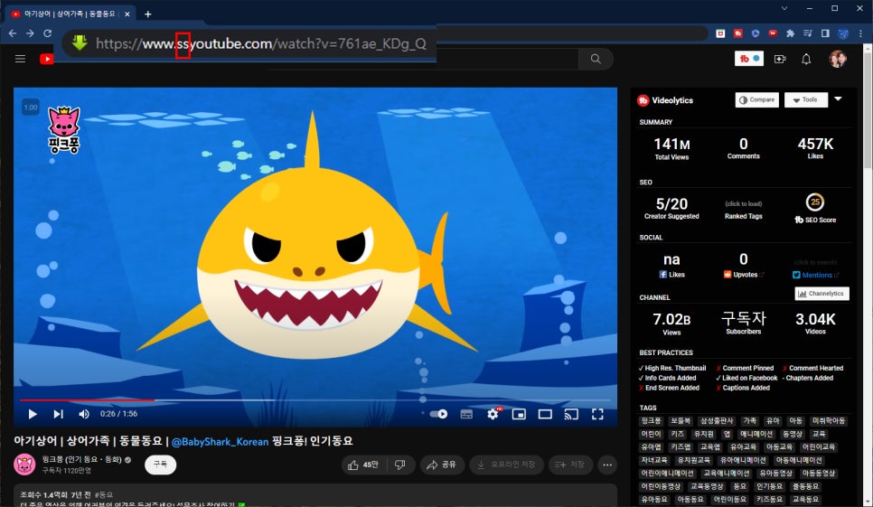Click the Videolytics TubeBuddy logo
Viewport: 873px width, 507px height.
pyautogui.click(x=643, y=100)
